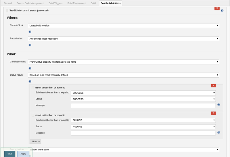This screenshot has width=230, height=157.
Task: Click Message input in the SUCCESS block
Action: pos(143,106)
